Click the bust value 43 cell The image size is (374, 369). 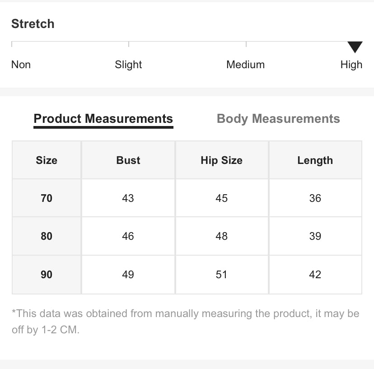pos(128,198)
